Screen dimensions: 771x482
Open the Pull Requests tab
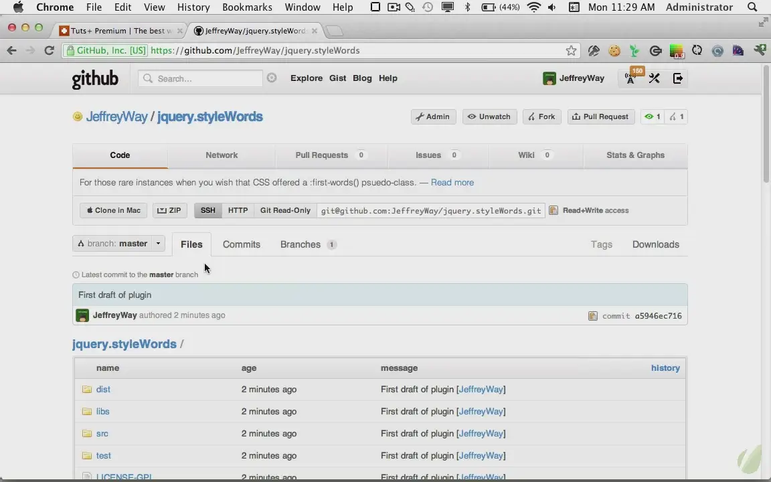tap(331, 155)
